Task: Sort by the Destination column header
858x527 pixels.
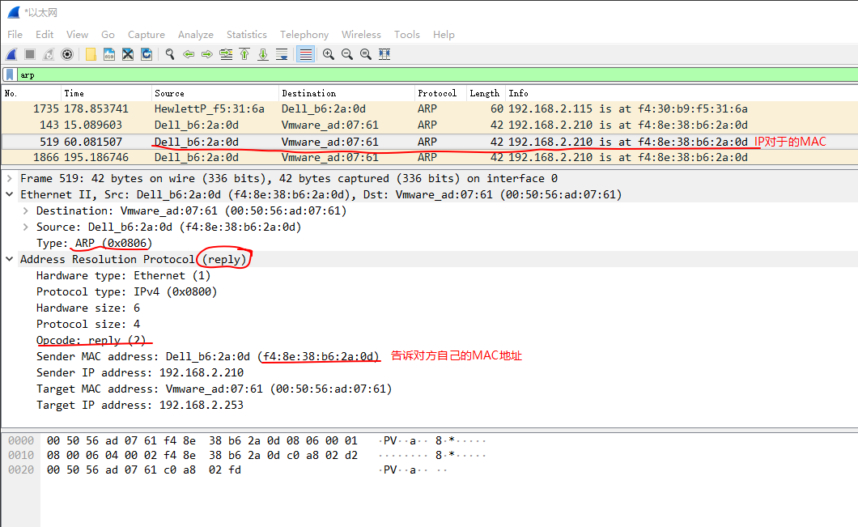Action: pos(346,94)
